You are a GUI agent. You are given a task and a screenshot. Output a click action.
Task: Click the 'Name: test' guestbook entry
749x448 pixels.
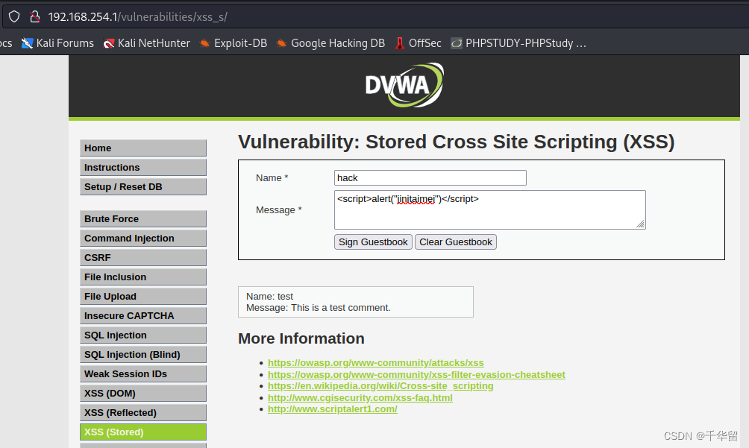pyautogui.click(x=270, y=296)
